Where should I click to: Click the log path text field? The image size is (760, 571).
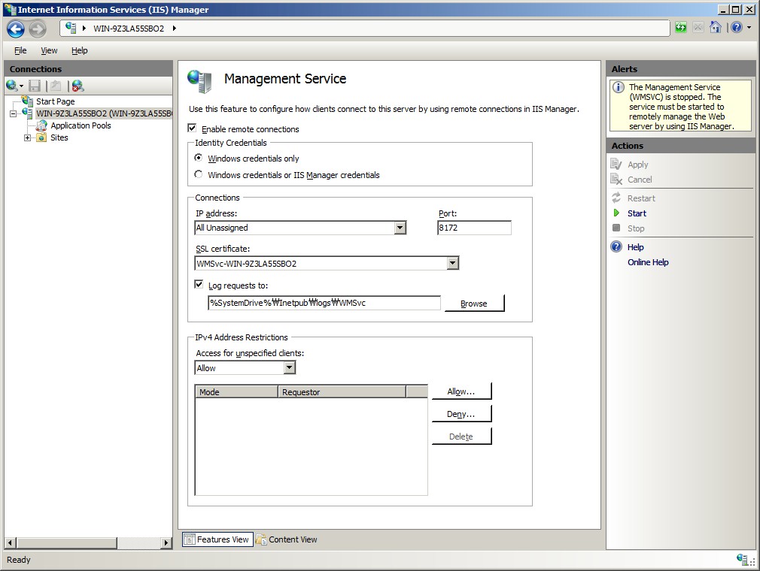324,303
